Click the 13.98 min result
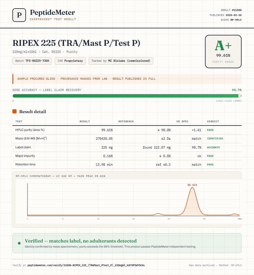Screen dimensions: 254x275 (104, 165)
